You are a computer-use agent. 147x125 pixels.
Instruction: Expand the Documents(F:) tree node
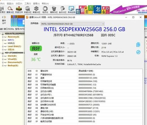click(x=3, y=63)
